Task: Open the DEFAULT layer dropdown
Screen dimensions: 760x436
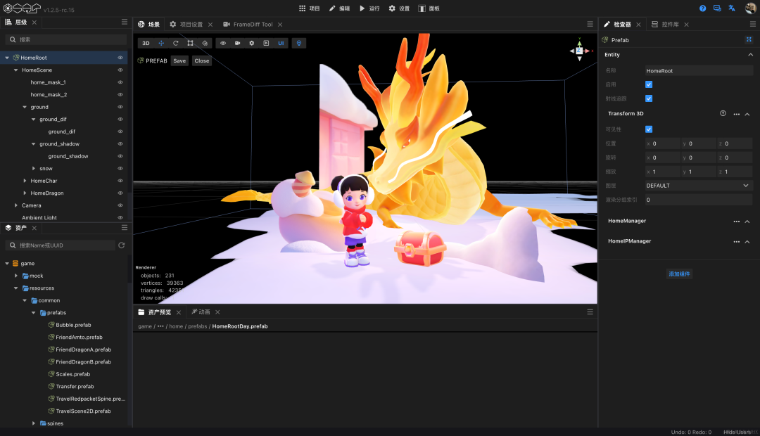Action: click(699, 186)
